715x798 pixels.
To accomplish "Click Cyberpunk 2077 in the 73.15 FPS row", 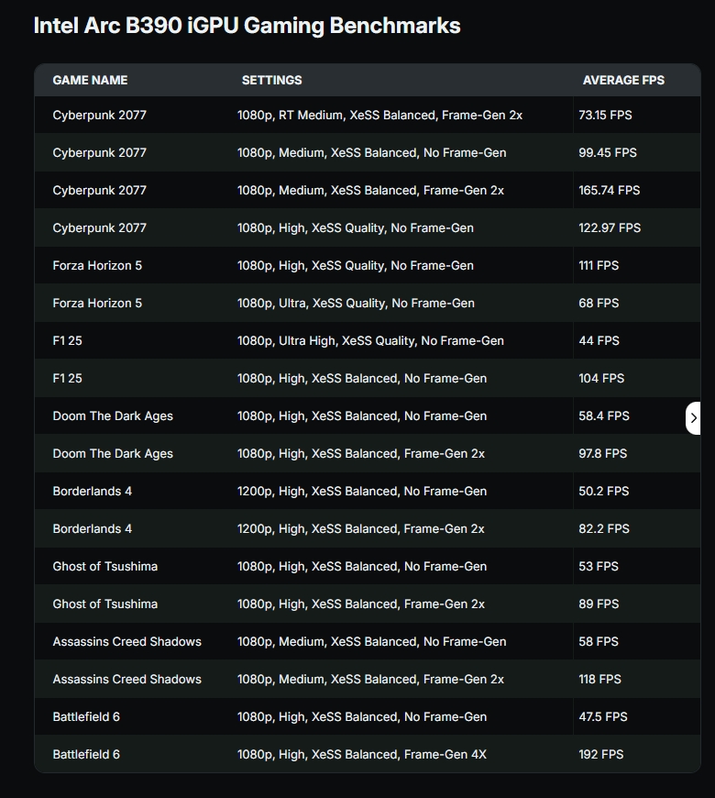I will click(x=99, y=116).
